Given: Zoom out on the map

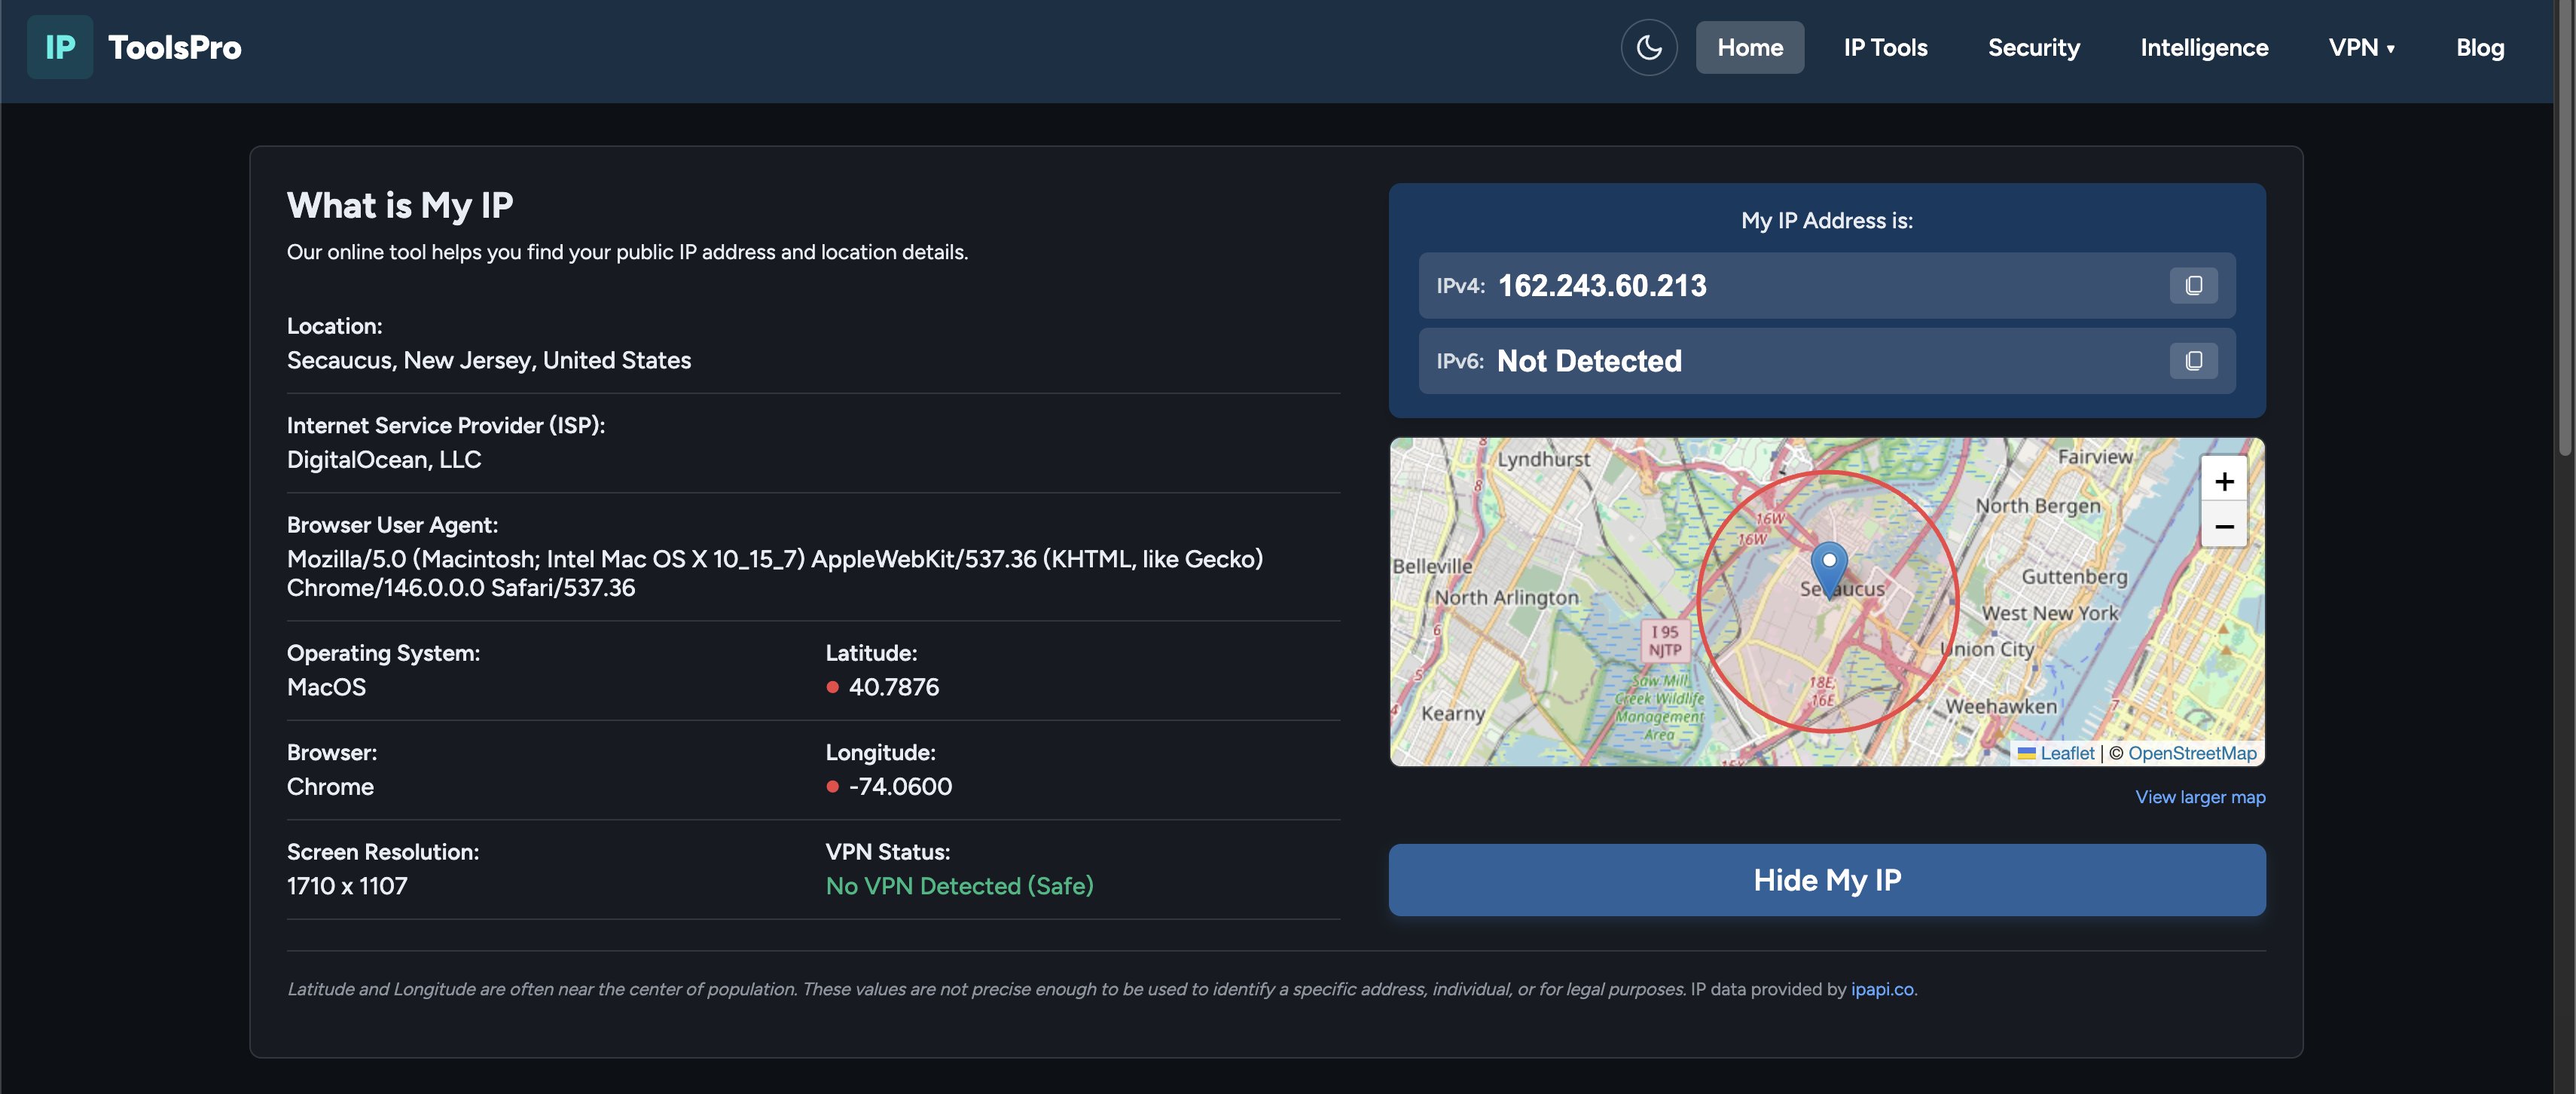Looking at the screenshot, I should (x=2224, y=526).
